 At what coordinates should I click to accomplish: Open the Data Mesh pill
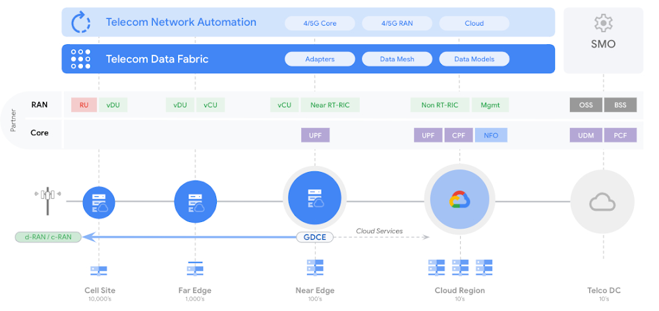(397, 59)
